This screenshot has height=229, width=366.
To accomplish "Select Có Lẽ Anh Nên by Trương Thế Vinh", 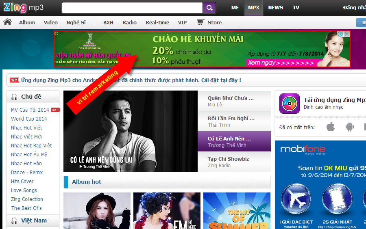I will point(234,141).
